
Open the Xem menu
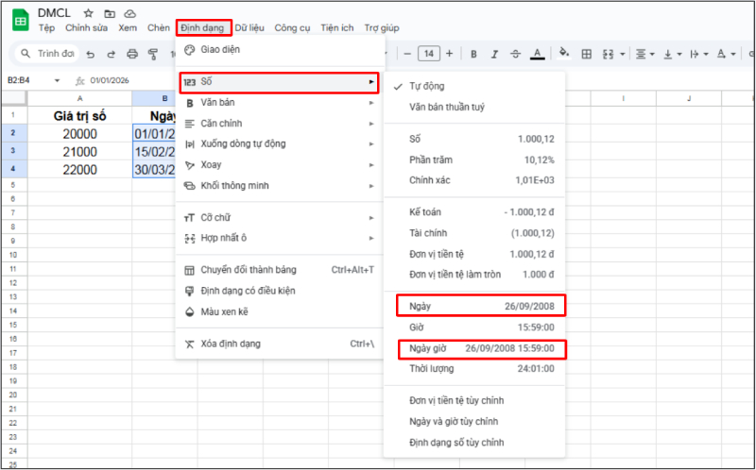click(x=128, y=28)
